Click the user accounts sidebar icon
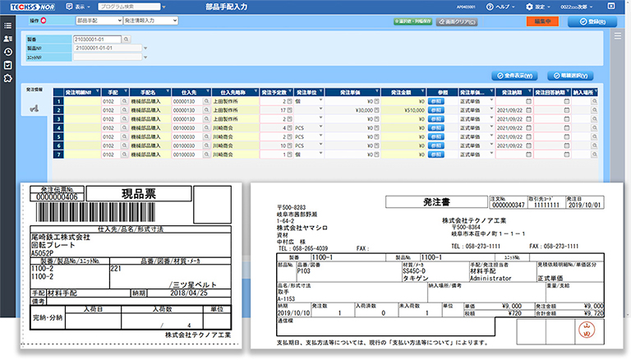631x360 pixels. pos(8,38)
